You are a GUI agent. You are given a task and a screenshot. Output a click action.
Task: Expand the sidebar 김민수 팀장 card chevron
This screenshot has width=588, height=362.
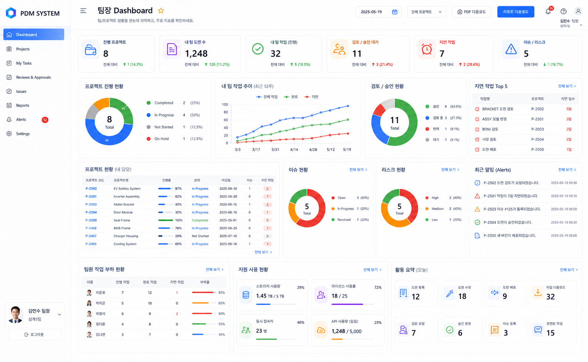[x=60, y=315]
